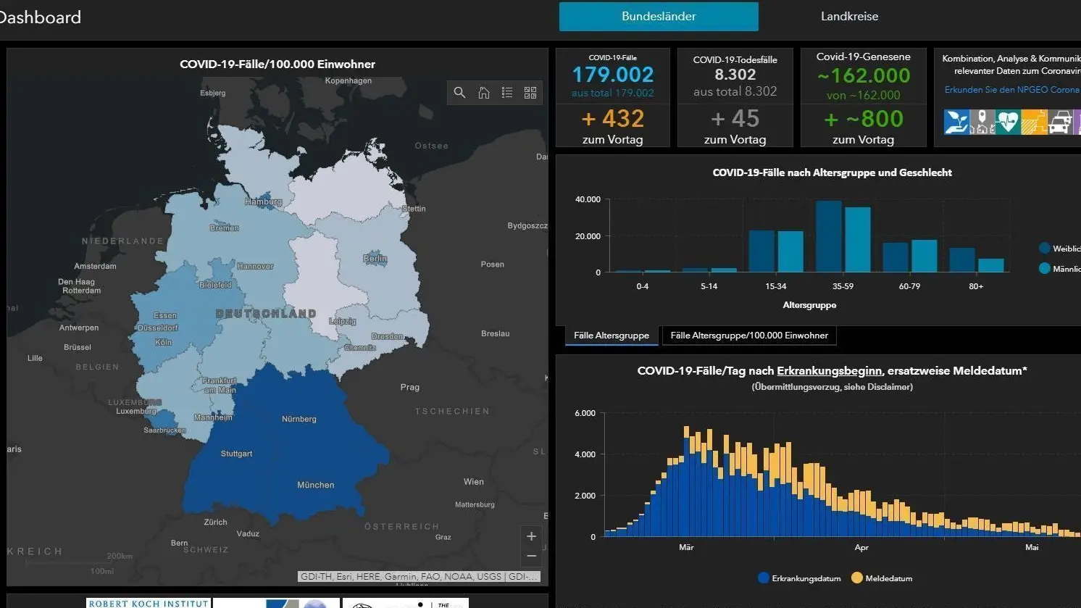
Task: Open Fälle Altersgruppe/100.000 Einwohner tab
Action: (x=749, y=336)
